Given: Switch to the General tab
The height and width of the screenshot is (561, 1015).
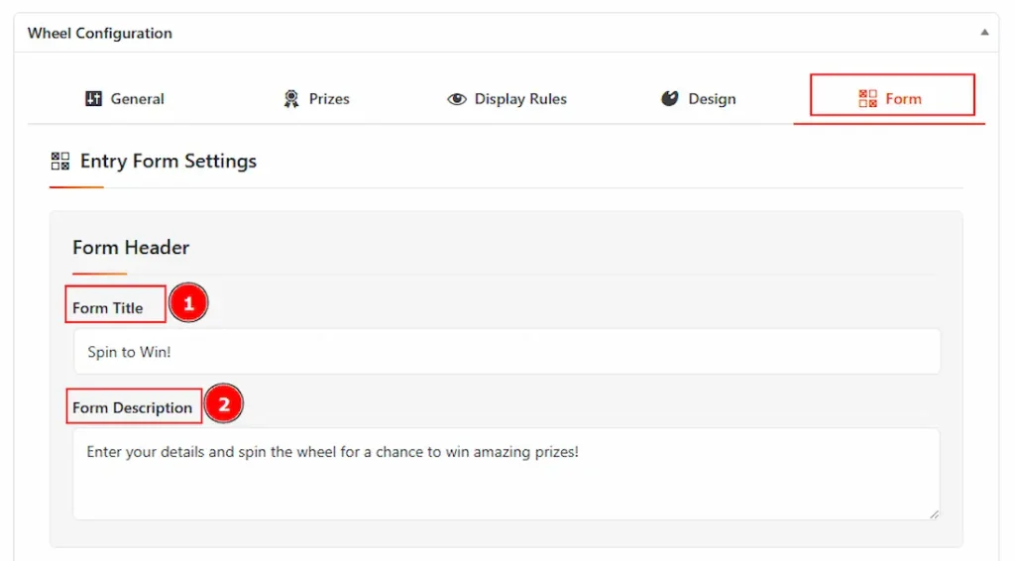Looking at the screenshot, I should 125,98.
